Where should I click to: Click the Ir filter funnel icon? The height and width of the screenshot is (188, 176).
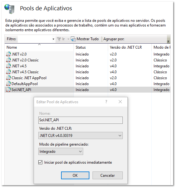59,39
